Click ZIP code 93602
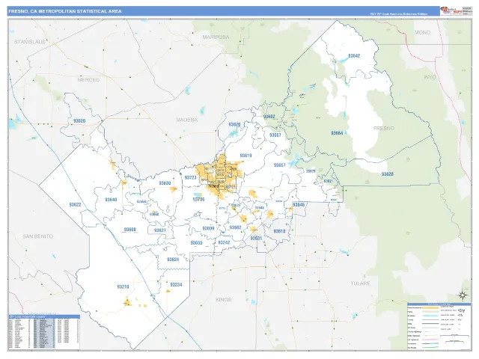This screenshot has height=359, width=479. pos(269,117)
